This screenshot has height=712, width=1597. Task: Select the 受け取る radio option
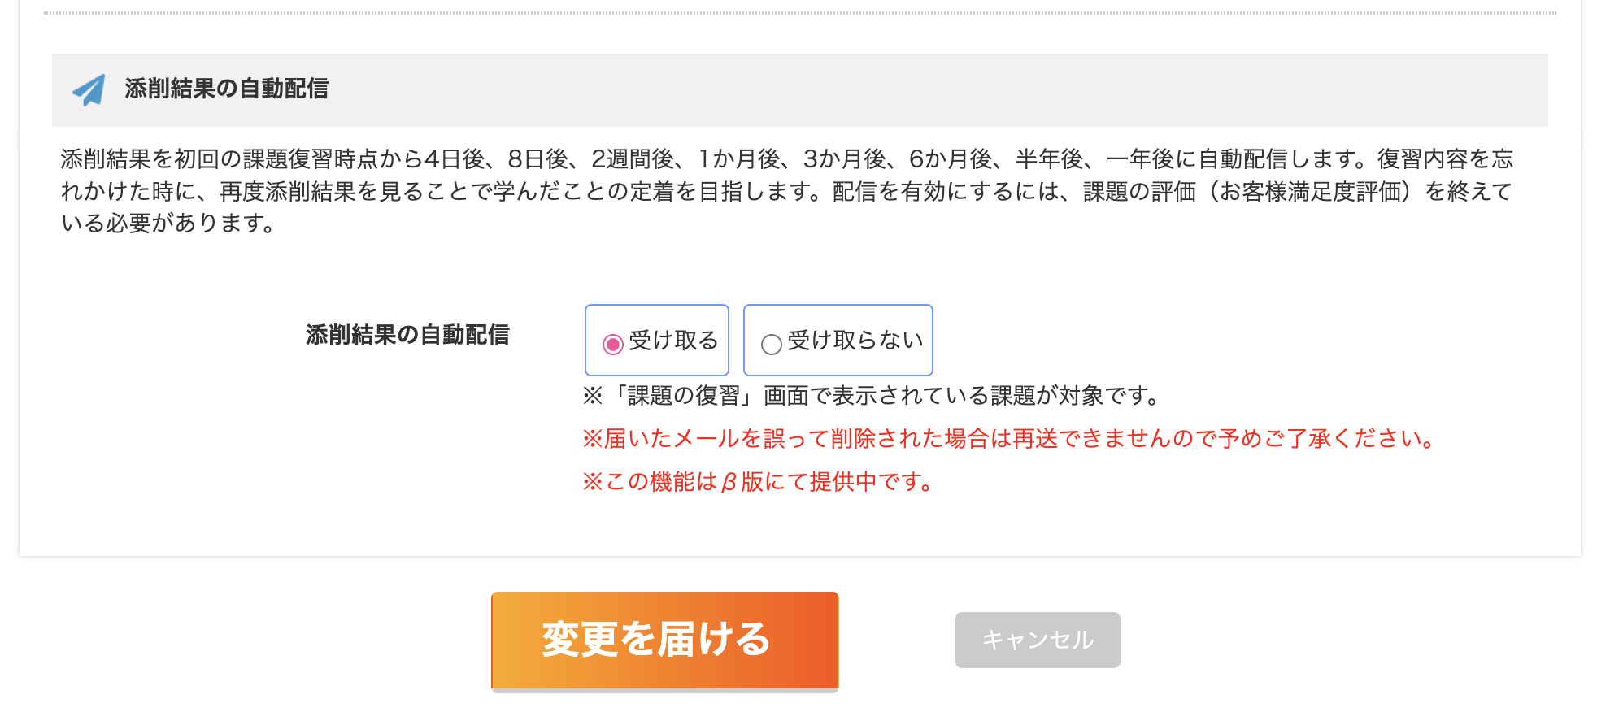(x=655, y=341)
